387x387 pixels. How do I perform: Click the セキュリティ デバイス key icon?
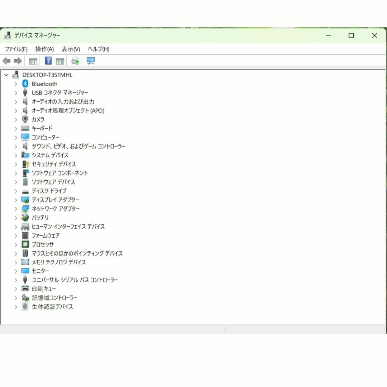coord(25,164)
